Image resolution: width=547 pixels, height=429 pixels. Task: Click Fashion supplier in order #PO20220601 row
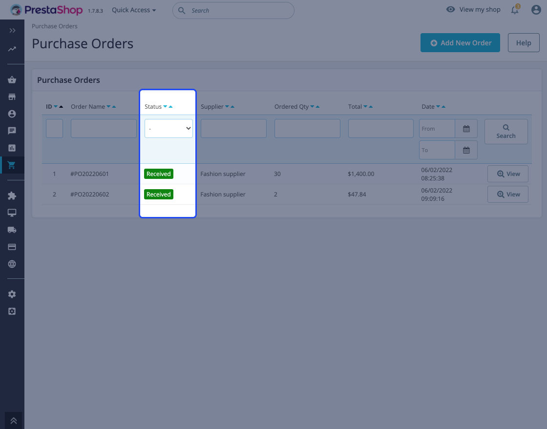[x=223, y=174]
